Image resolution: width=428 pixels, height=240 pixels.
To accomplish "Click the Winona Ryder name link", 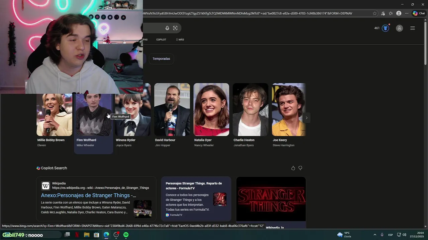I will (x=125, y=140).
